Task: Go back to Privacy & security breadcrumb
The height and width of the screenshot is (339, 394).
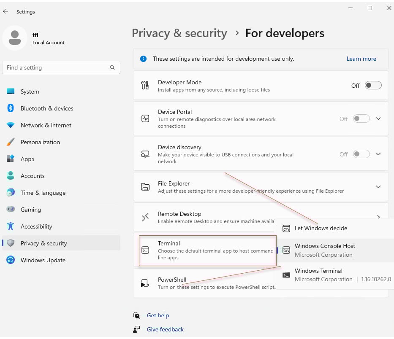Action: pyautogui.click(x=179, y=33)
